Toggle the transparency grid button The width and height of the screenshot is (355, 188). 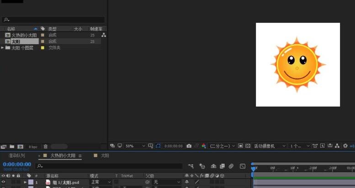[248, 146]
